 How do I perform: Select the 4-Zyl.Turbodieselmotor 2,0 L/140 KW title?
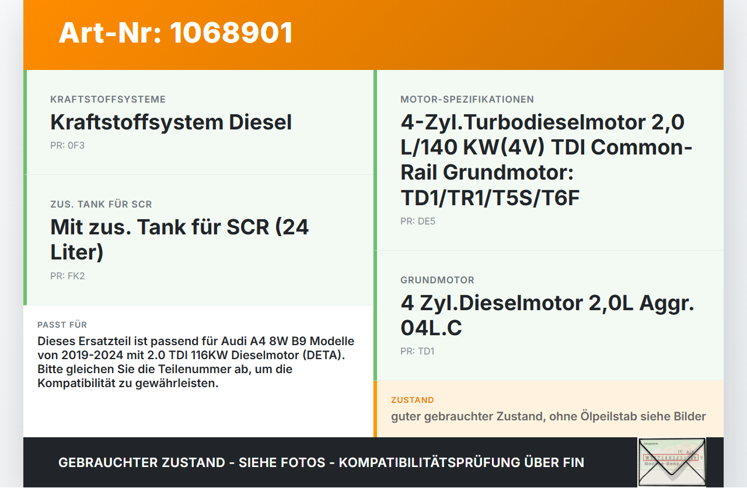pos(546,160)
